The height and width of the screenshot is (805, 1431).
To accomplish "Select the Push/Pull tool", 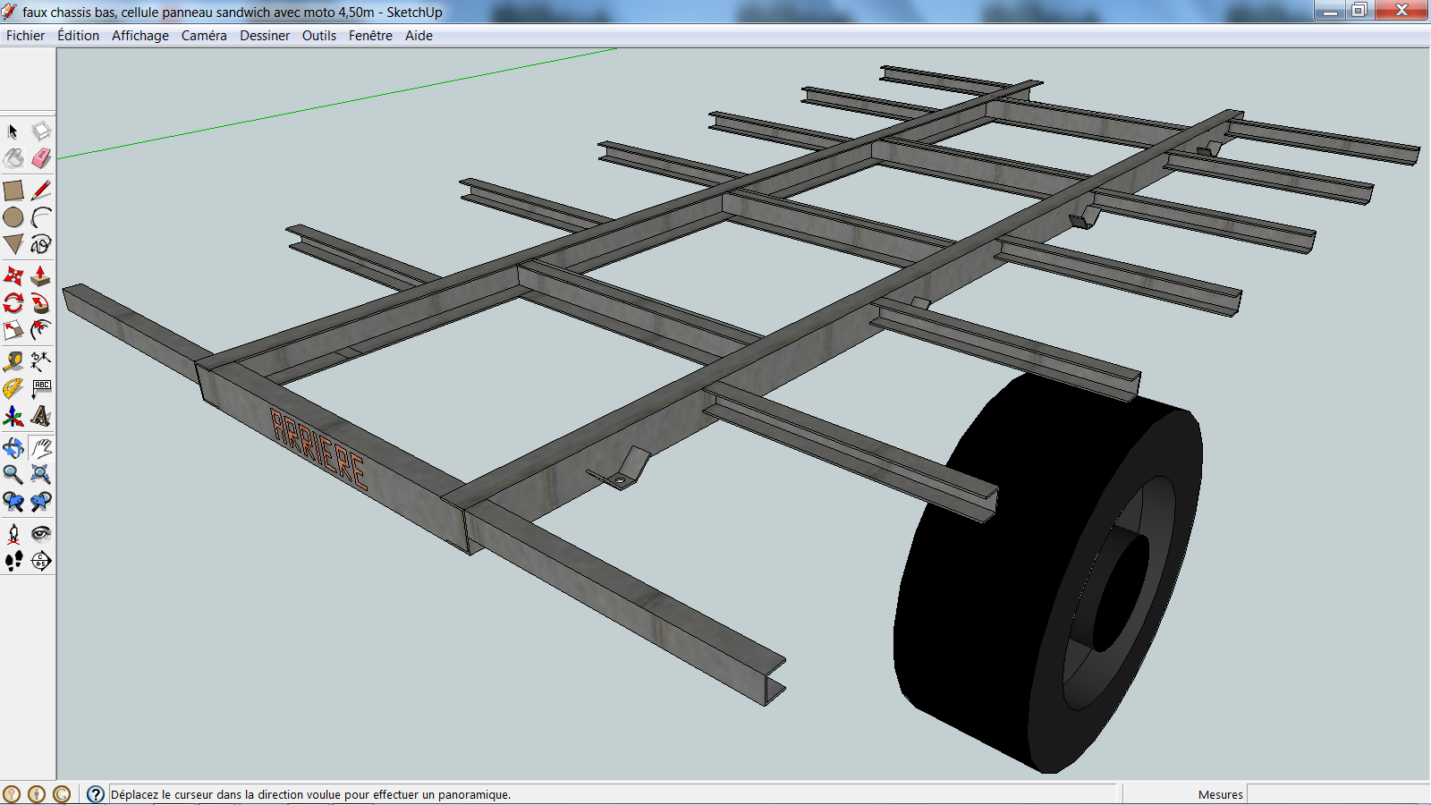I will (x=41, y=275).
